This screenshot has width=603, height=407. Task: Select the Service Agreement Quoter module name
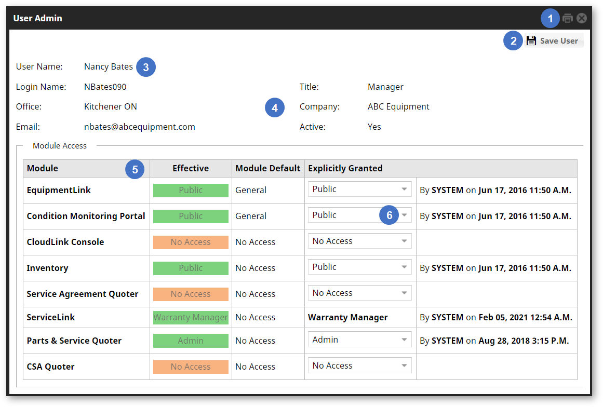(82, 294)
